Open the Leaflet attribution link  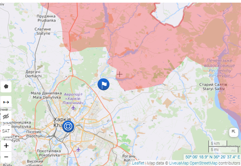138,163
